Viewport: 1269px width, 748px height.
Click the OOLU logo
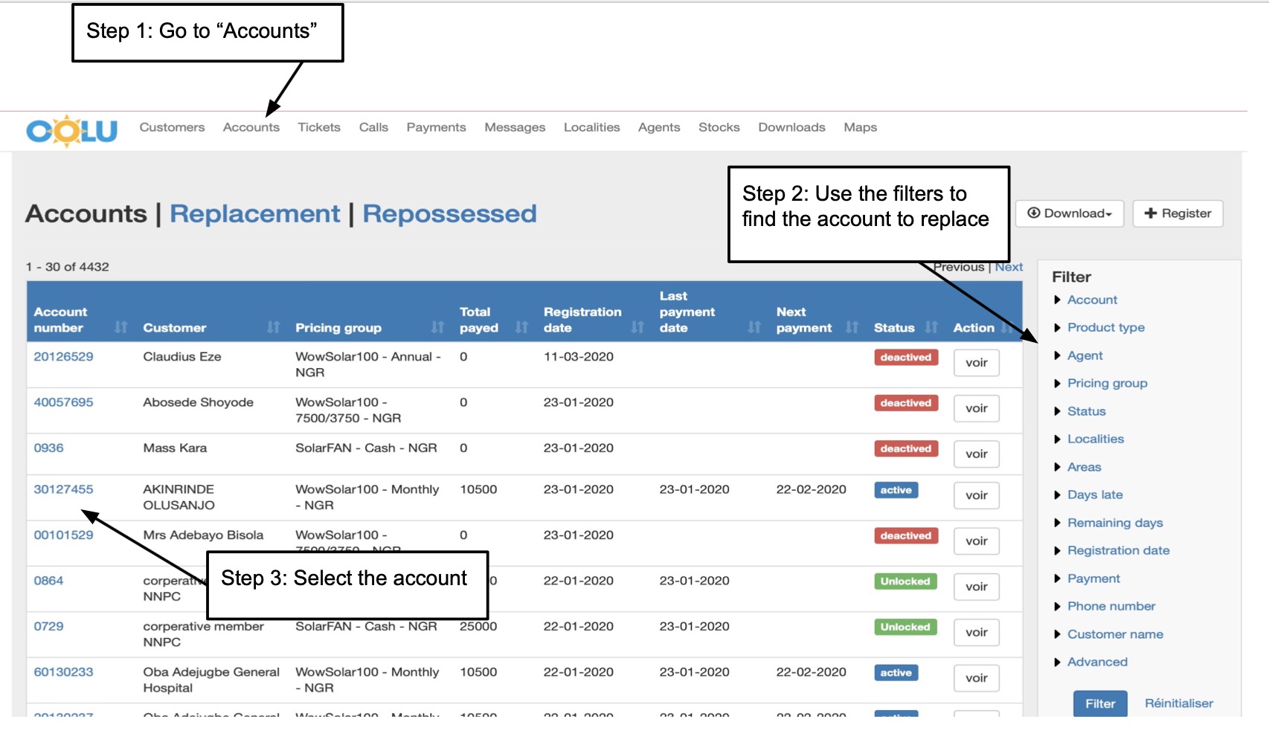pos(71,131)
